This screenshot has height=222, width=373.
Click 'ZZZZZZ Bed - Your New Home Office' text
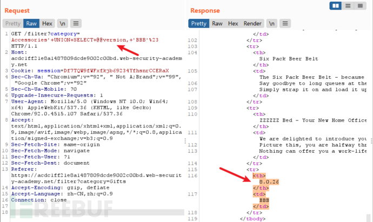coord(313,120)
